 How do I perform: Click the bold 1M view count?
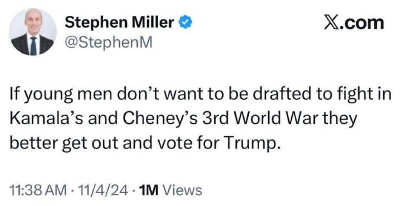click(x=149, y=190)
